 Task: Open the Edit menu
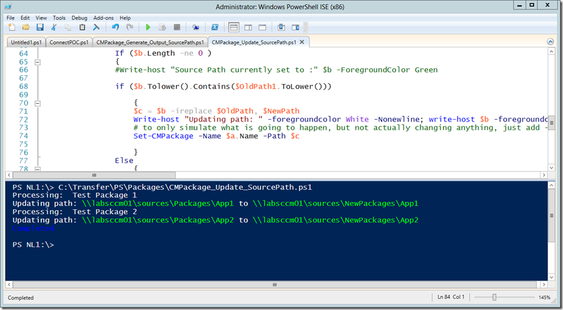[x=25, y=18]
